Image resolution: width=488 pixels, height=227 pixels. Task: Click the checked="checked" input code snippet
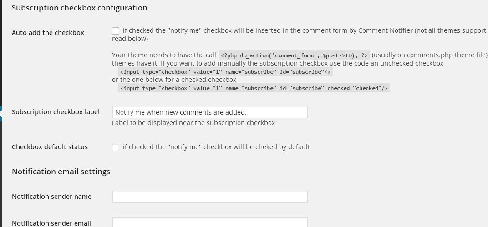[254, 88]
